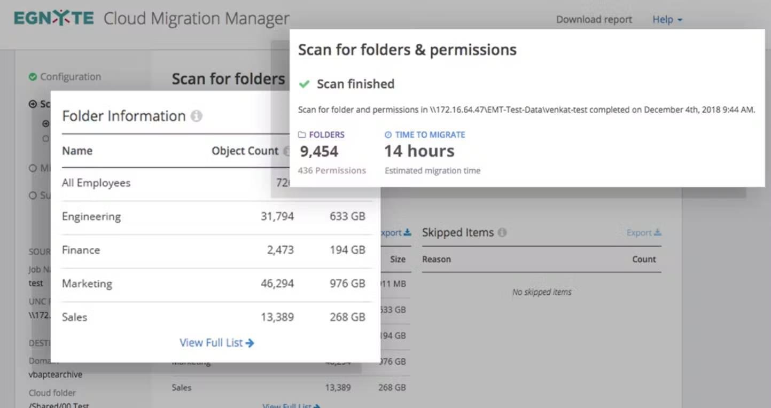Click the Reason column header
The height and width of the screenshot is (408, 771).
pos(437,260)
